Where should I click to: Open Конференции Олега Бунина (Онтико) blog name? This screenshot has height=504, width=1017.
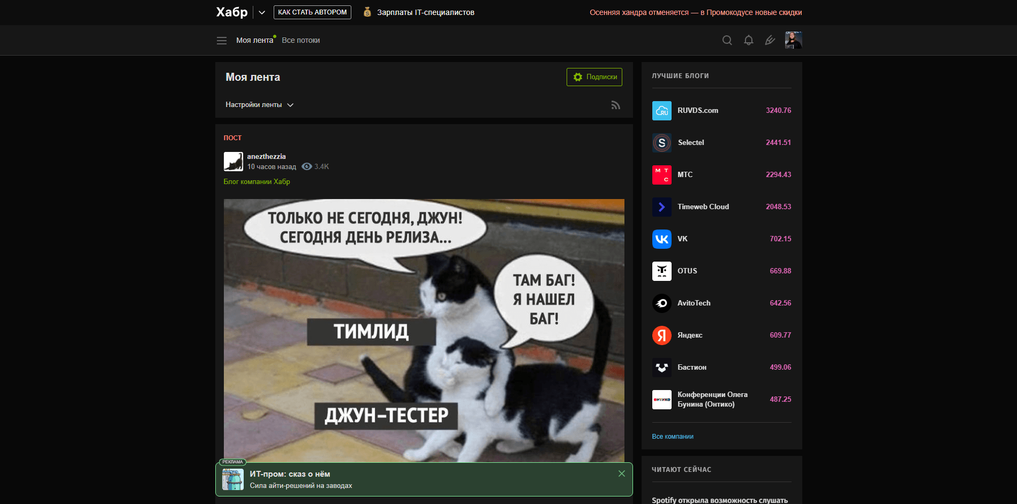point(712,400)
